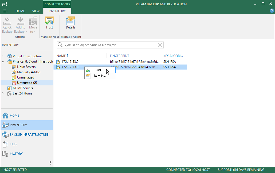Select the Untrusted (2) tree item
This screenshot has height=173, width=275.
pyautogui.click(x=27, y=83)
